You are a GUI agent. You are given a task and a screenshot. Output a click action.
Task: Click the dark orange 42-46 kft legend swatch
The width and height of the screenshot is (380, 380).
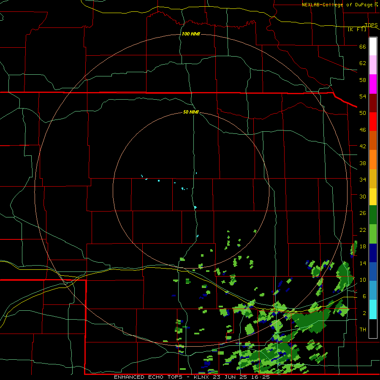[x=373, y=140]
